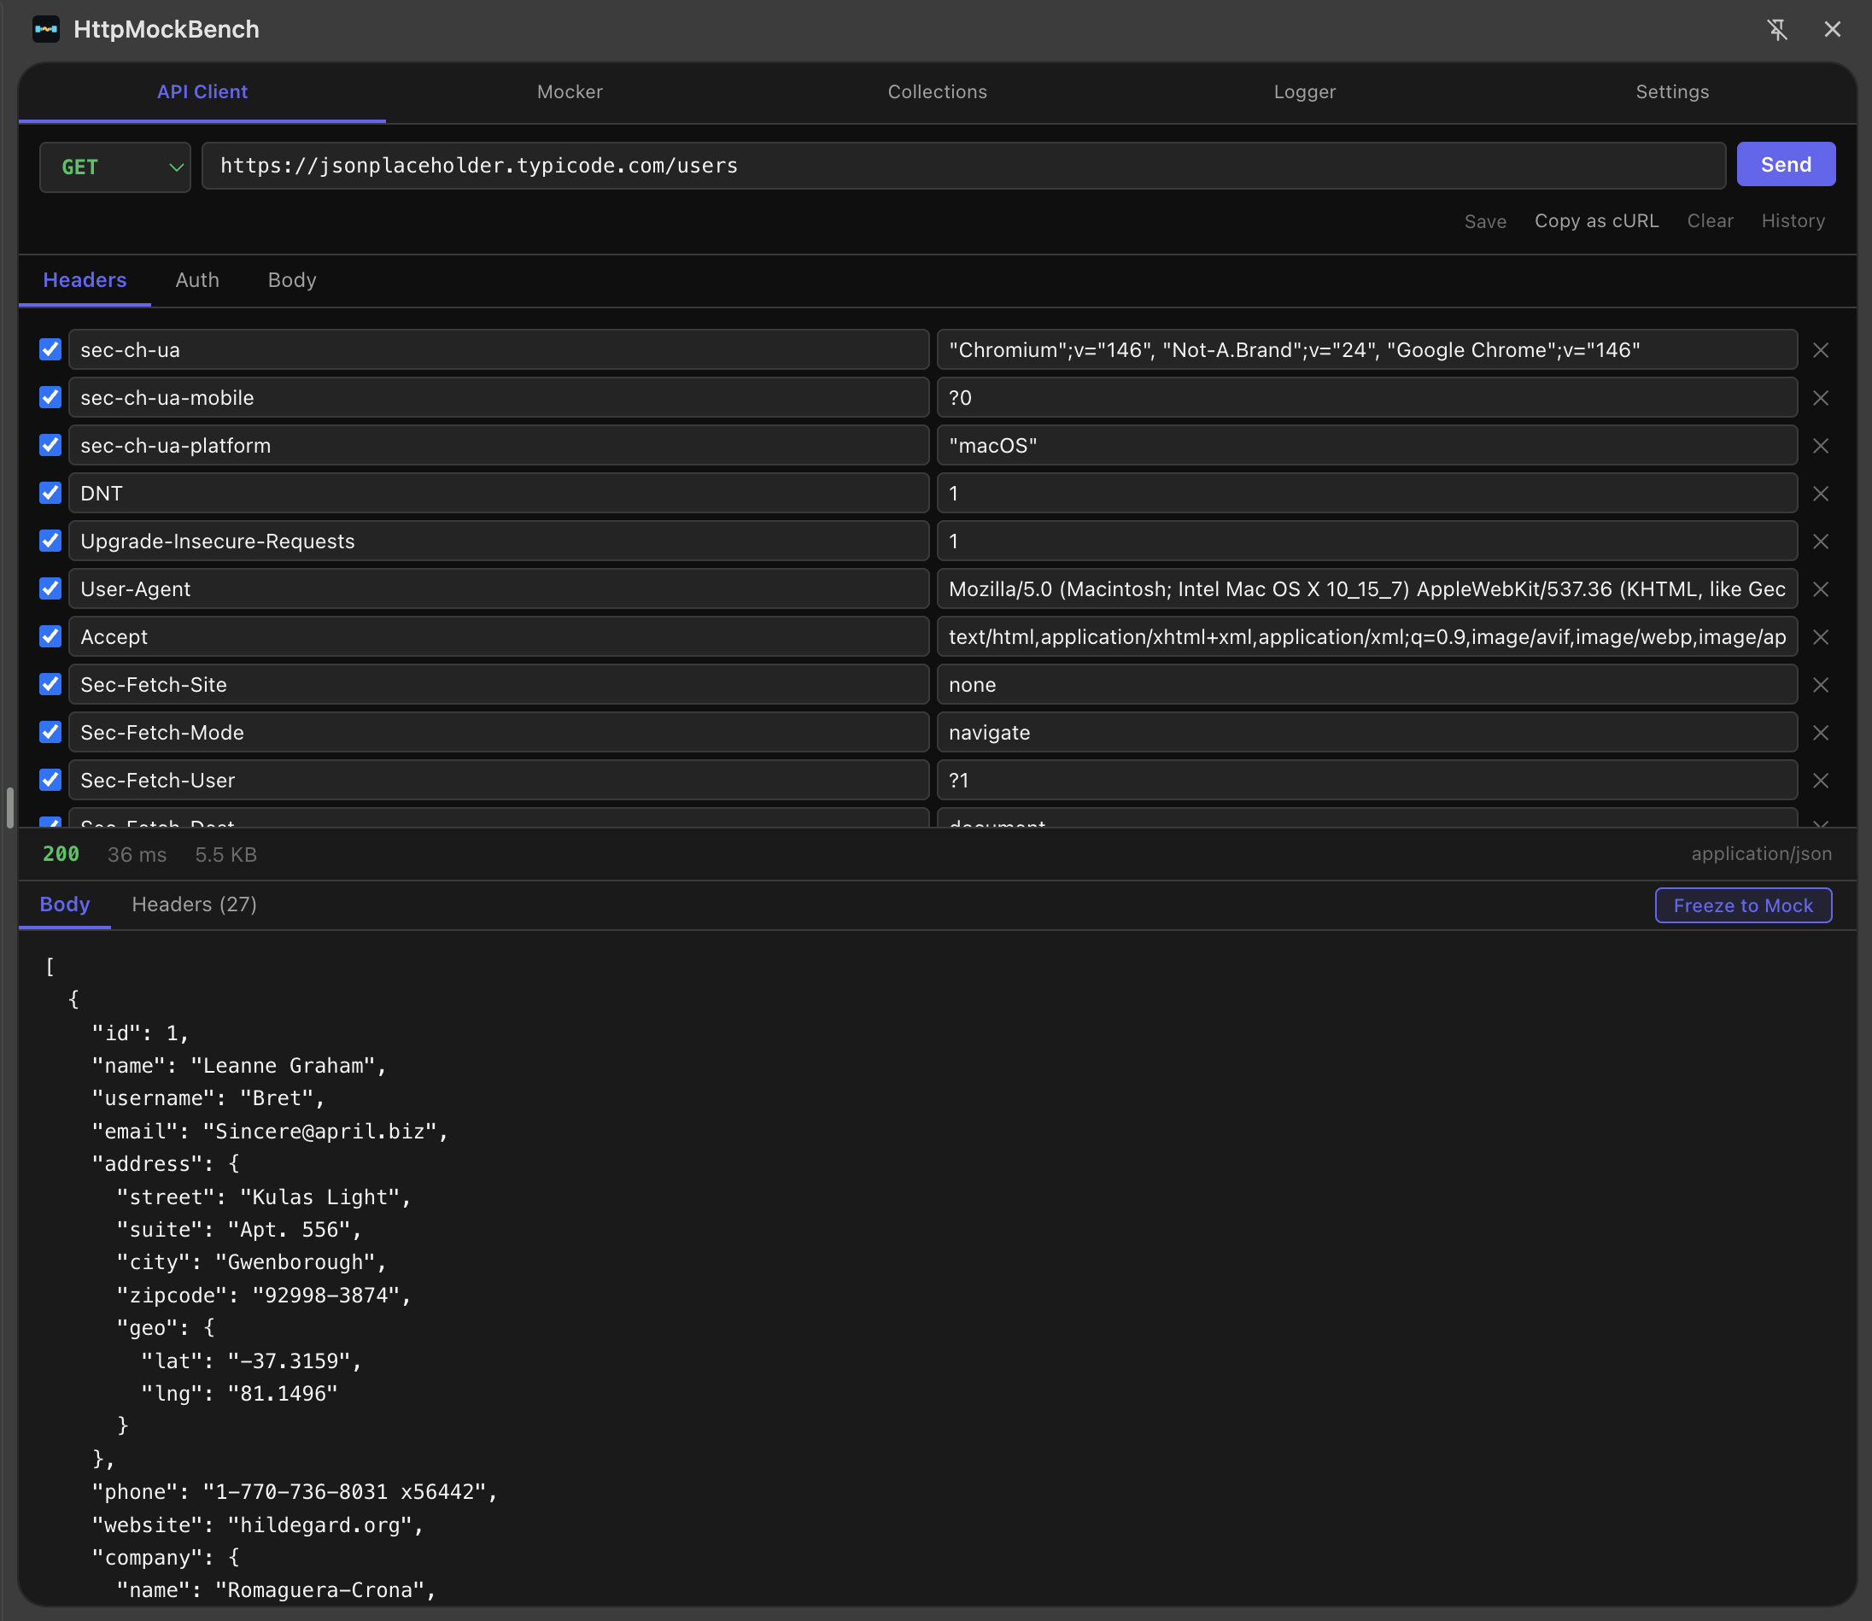1872x1621 pixels.
Task: Open the Logger tab
Action: (1305, 92)
